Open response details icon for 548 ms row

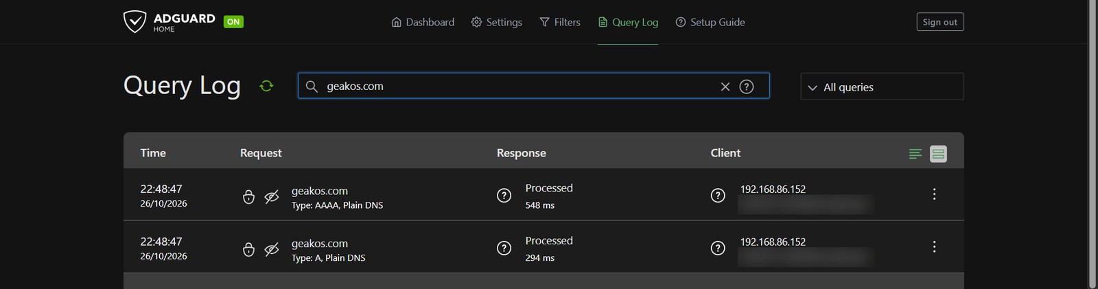(504, 196)
